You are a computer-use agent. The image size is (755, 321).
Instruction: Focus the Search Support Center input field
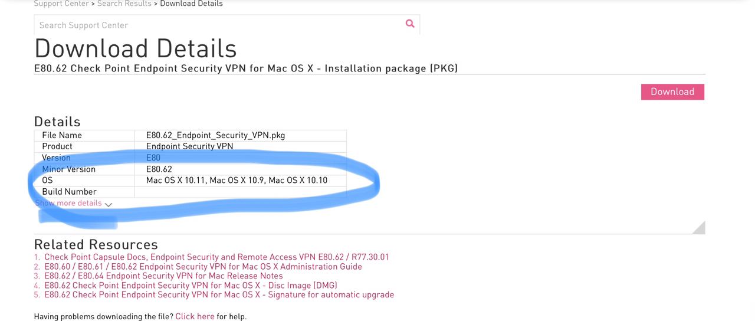pyautogui.click(x=218, y=25)
